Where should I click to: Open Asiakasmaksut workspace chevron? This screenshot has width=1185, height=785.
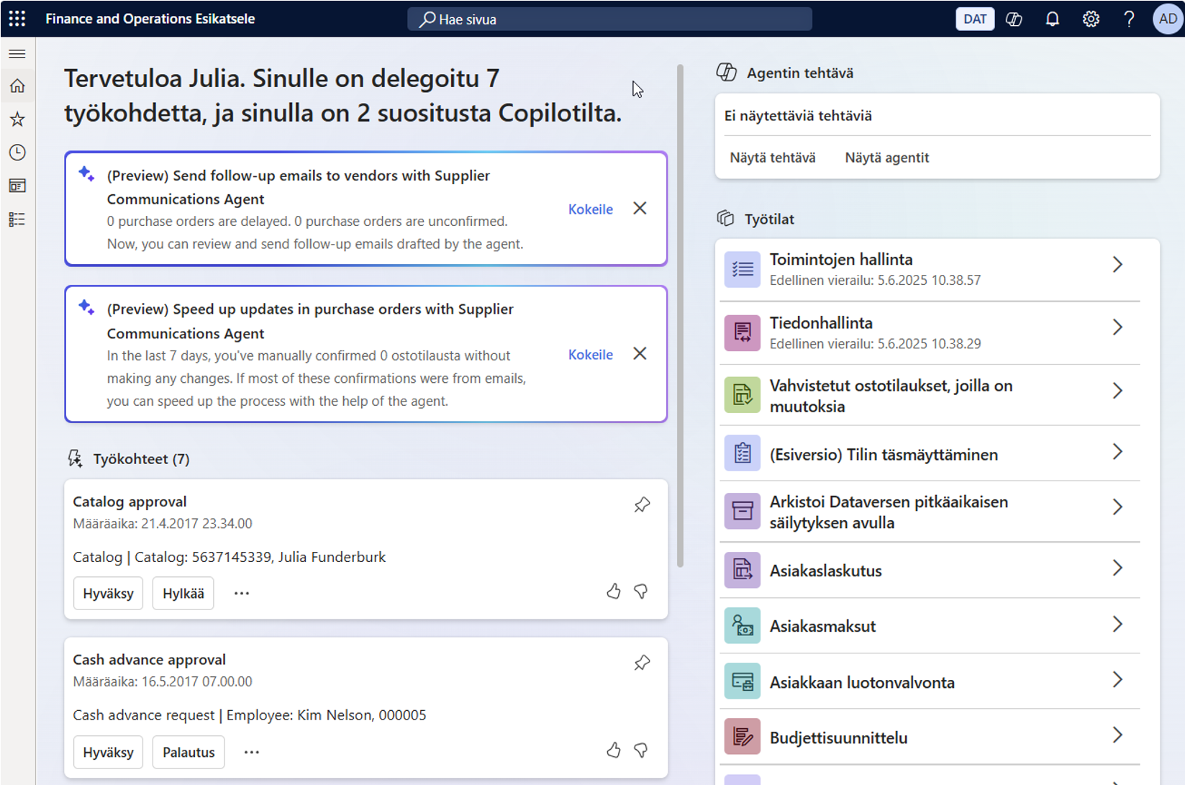[x=1117, y=624]
